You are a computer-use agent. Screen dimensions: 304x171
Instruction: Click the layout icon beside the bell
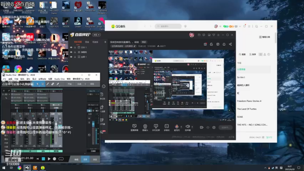(x=218, y=44)
